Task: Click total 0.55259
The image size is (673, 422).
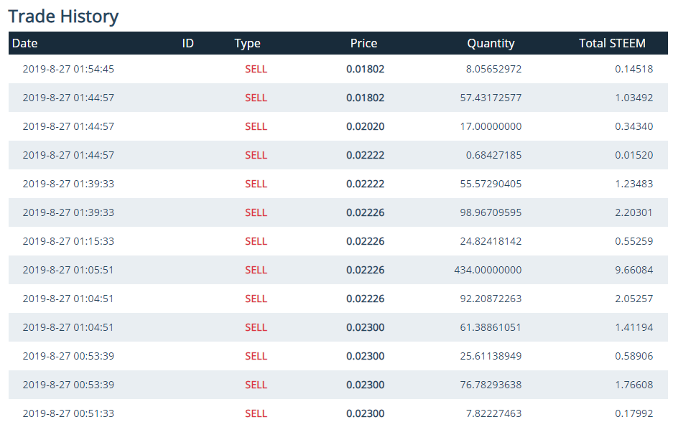Action: coord(634,241)
